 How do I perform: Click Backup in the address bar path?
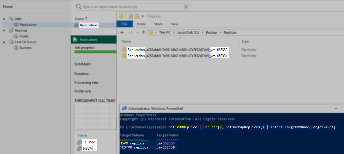[211, 32]
